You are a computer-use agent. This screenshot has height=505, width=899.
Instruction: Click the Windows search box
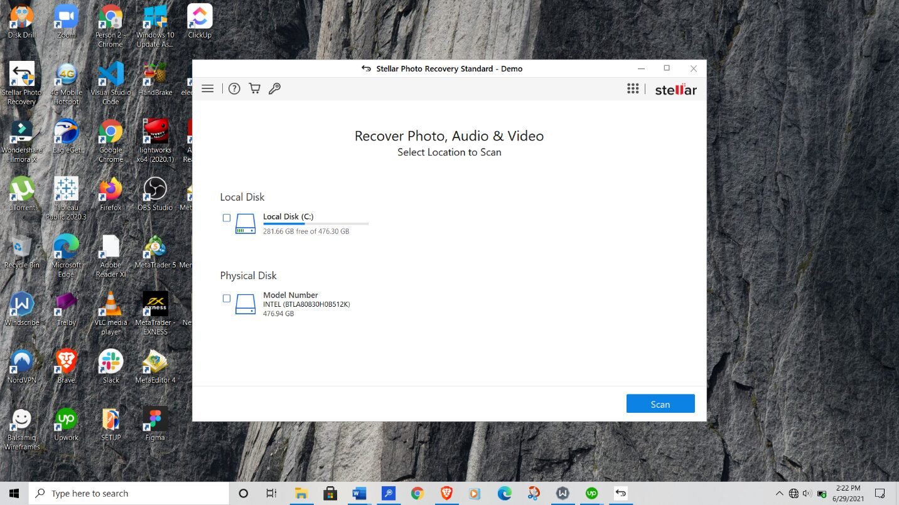pos(129,494)
